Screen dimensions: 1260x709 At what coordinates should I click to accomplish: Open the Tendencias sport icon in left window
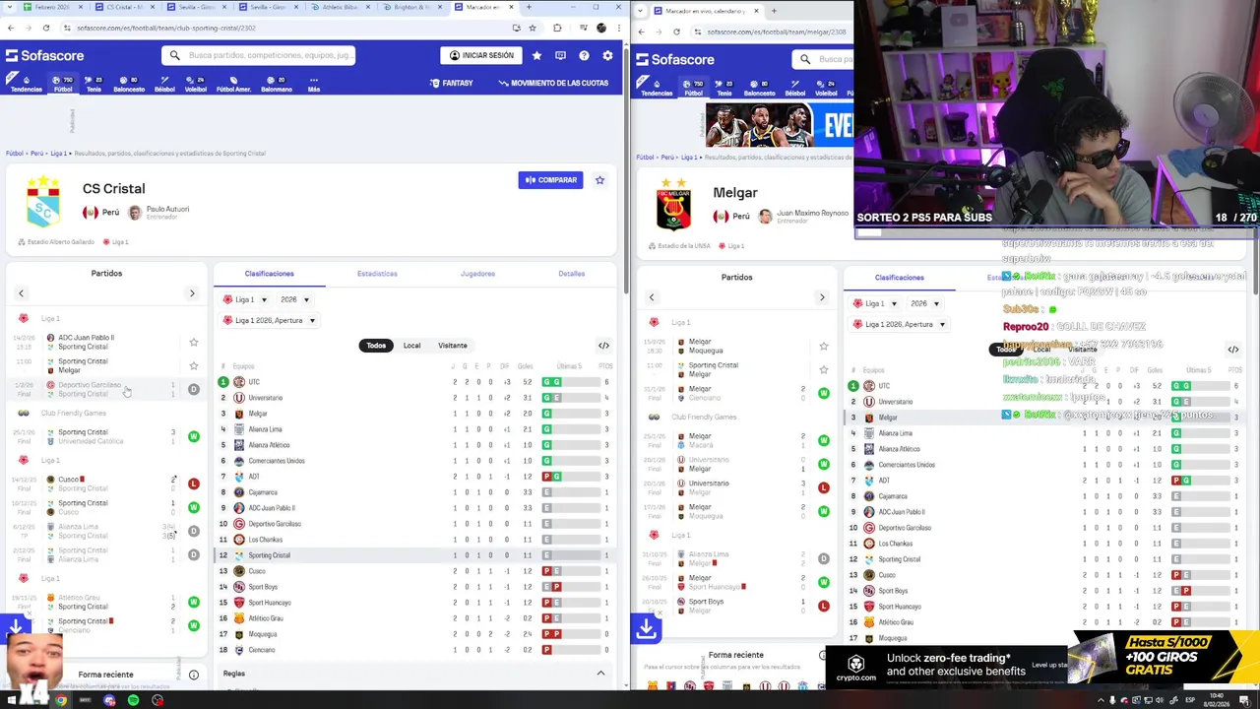click(x=26, y=84)
